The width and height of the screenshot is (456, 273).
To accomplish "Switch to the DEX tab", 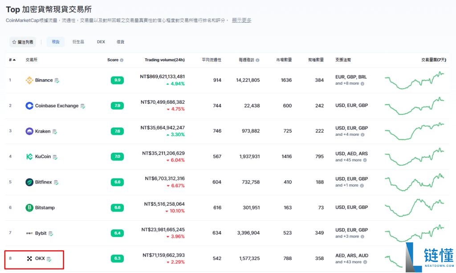I will point(101,42).
